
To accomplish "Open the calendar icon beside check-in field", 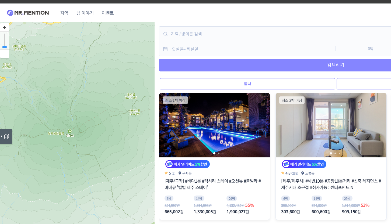I will coord(165,49).
